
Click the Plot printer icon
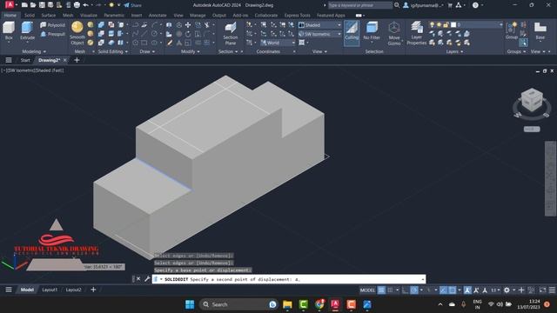[x=77, y=5]
